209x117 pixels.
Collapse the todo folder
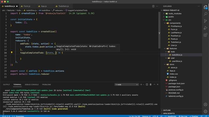(x=173, y=52)
